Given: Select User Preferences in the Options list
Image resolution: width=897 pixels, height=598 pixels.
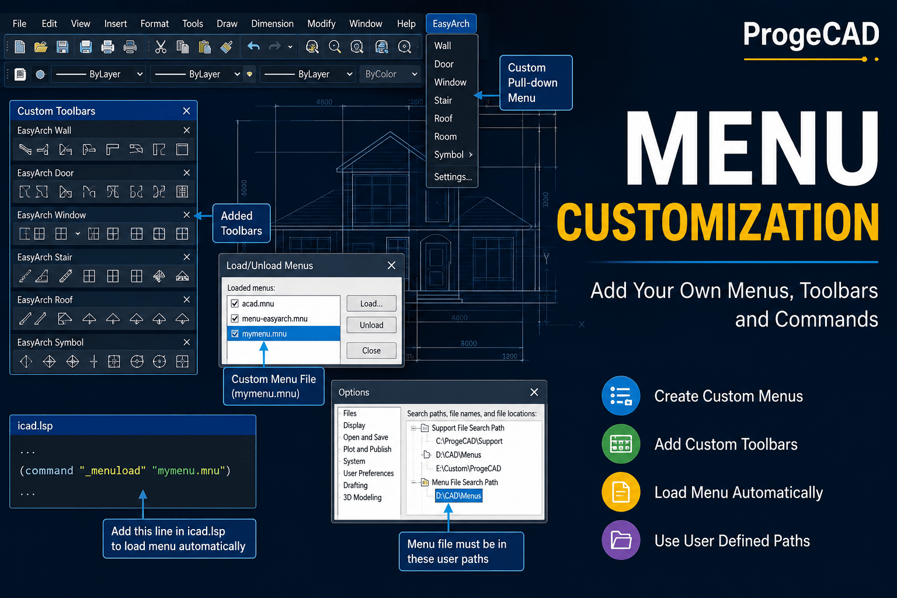Looking at the screenshot, I should (368, 473).
